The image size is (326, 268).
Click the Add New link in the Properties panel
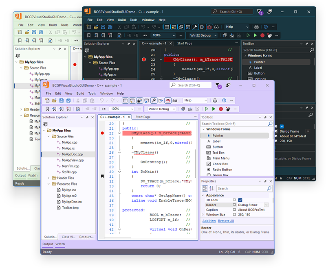click(209, 221)
